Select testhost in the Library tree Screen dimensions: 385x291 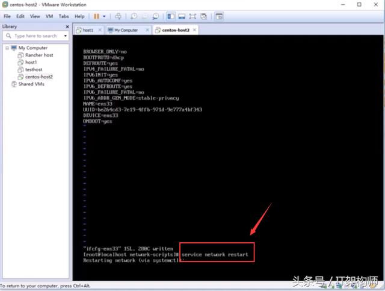click(x=34, y=70)
